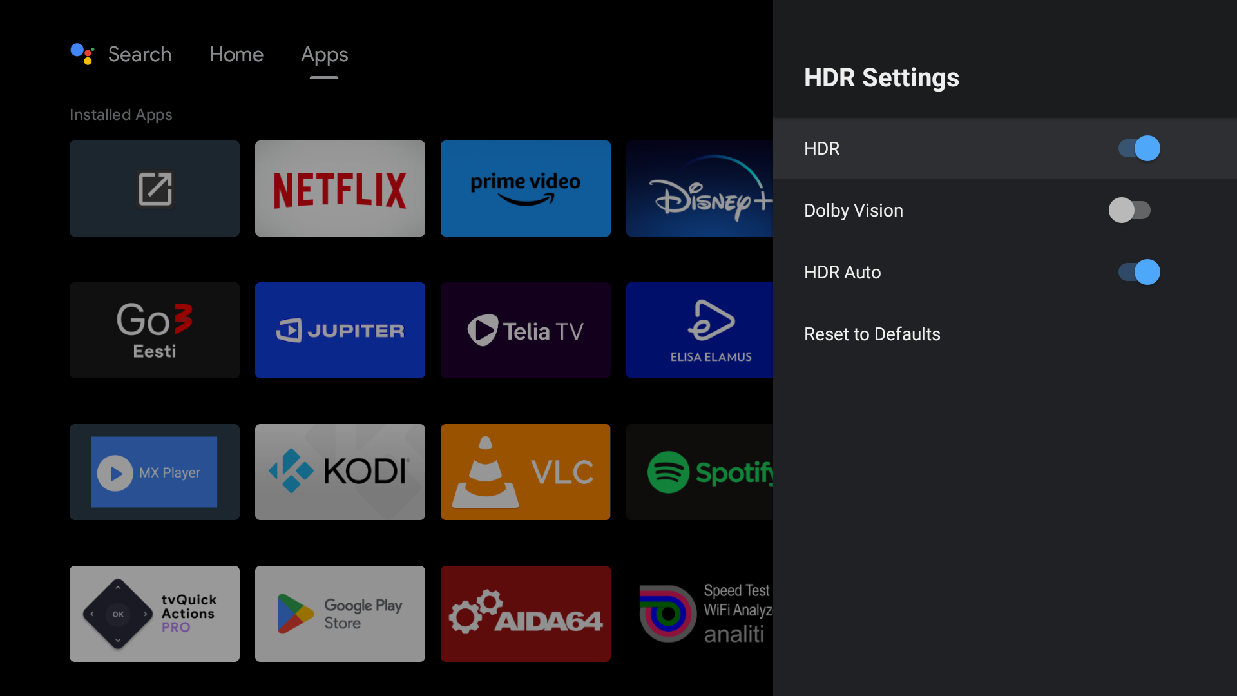The image size is (1237, 696).
Task: Open Search in the top bar
Action: [139, 54]
